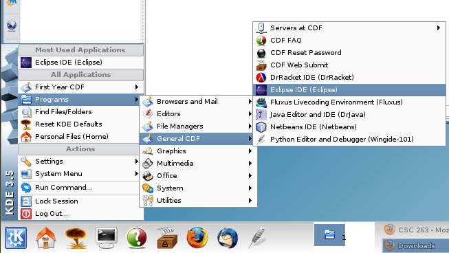Switch to the Downloads taskbar window
This screenshot has height=253, width=449.
click(x=416, y=245)
